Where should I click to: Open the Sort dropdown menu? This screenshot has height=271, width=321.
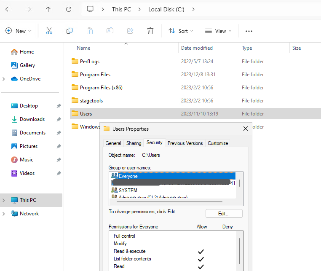(x=181, y=31)
